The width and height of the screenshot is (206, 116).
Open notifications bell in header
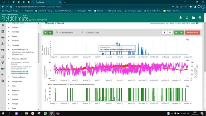point(181,18)
